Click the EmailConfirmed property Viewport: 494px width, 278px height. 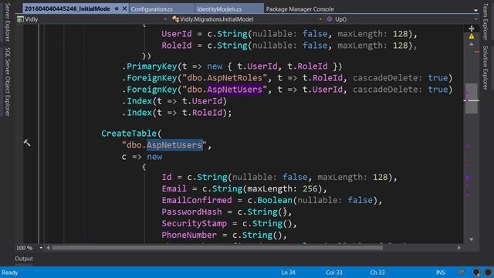(197, 200)
